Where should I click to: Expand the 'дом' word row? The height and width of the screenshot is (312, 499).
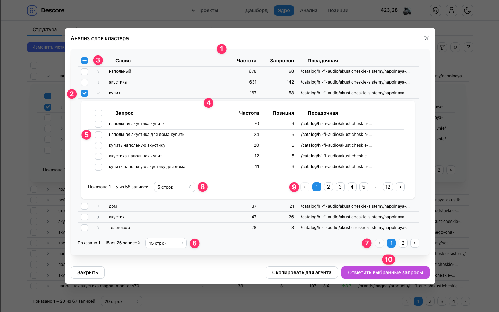98,206
